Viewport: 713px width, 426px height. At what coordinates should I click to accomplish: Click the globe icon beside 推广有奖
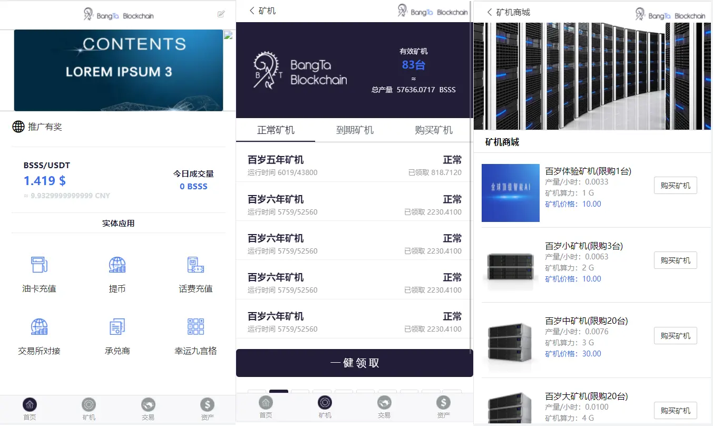click(x=18, y=127)
